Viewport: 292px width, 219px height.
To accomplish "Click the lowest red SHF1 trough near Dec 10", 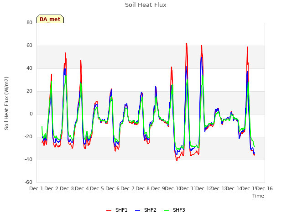I will coord(177,160).
